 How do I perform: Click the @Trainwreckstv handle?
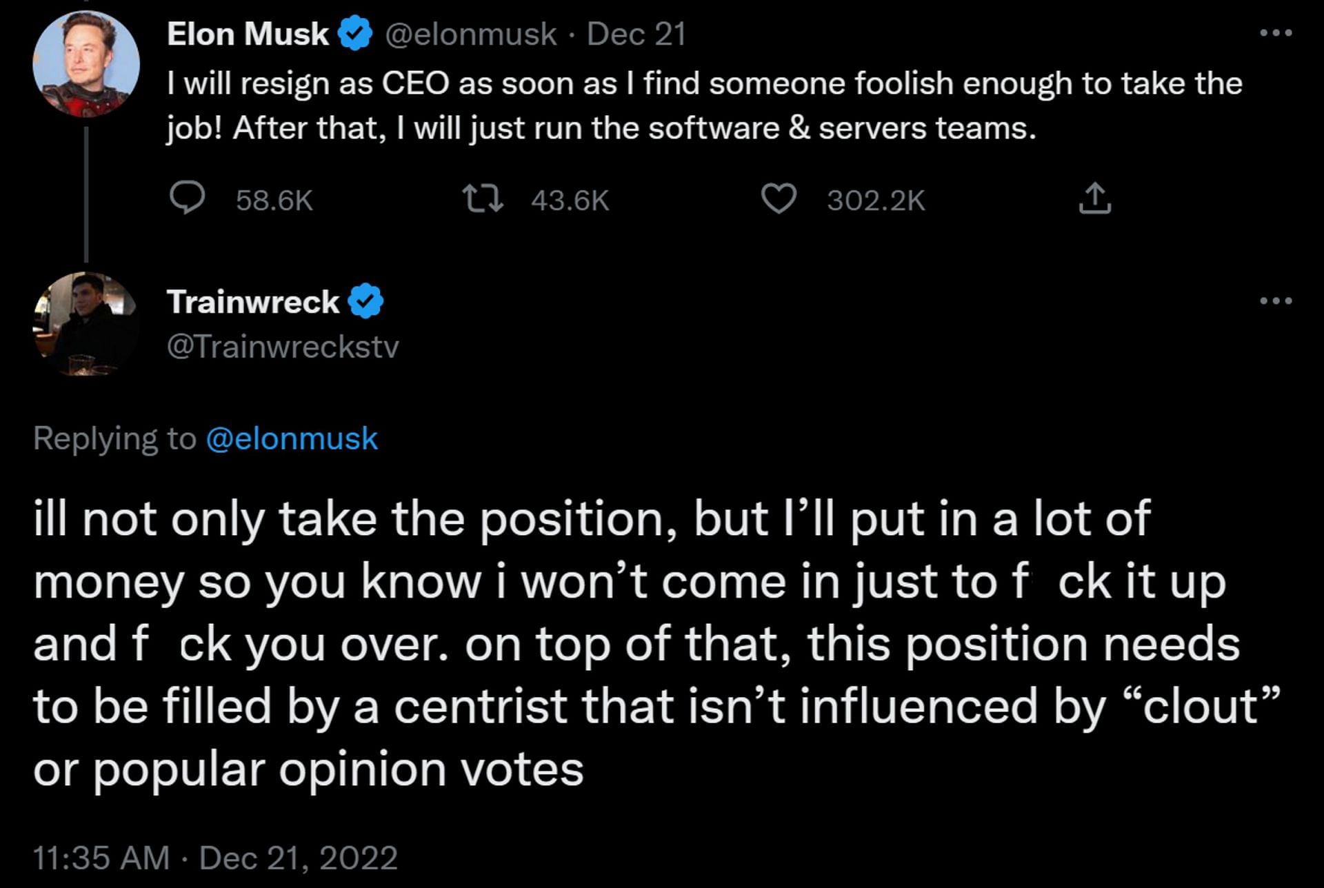(283, 347)
